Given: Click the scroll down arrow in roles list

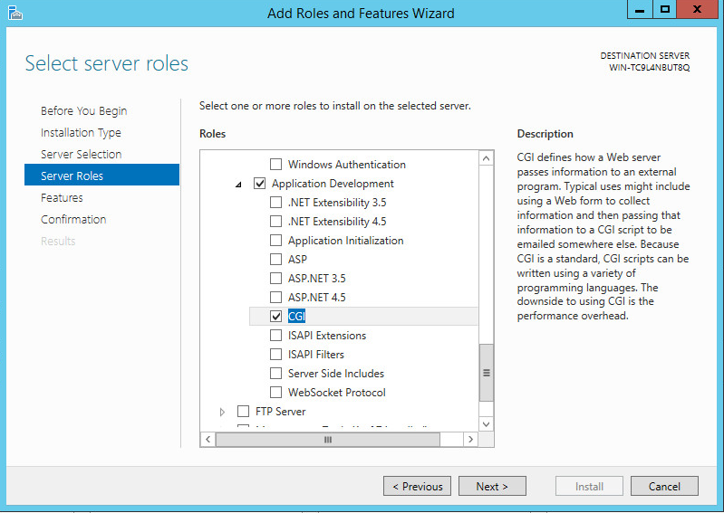Looking at the screenshot, I should [x=486, y=423].
